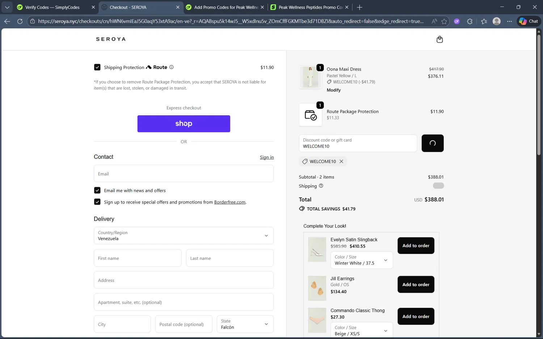Click the Address field
The image size is (543, 339).
(x=184, y=280)
